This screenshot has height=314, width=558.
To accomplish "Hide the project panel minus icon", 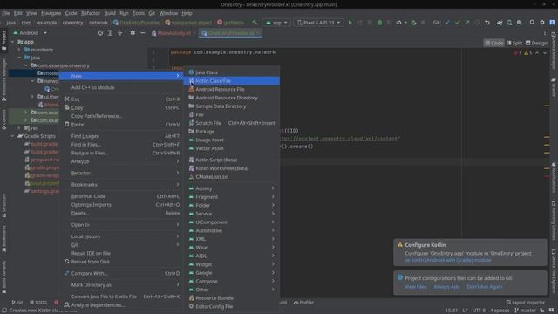I will click(142, 33).
